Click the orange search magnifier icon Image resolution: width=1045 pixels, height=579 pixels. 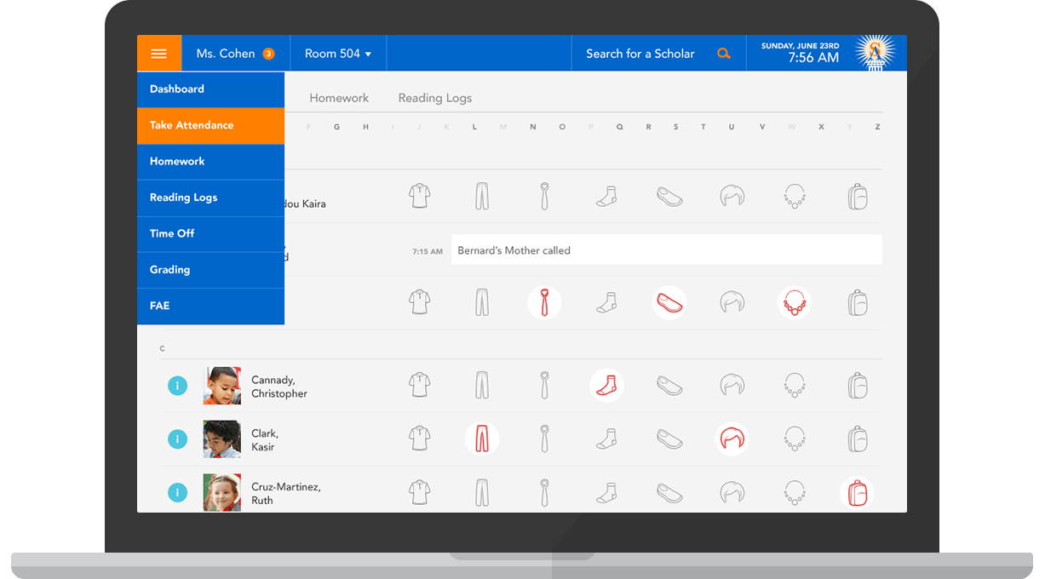point(723,54)
